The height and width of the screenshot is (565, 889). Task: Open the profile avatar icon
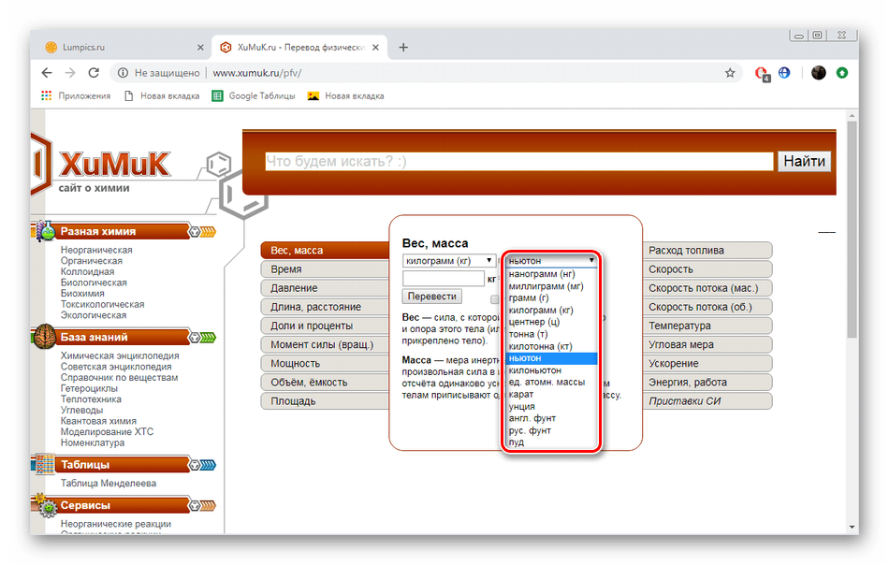coord(818,73)
